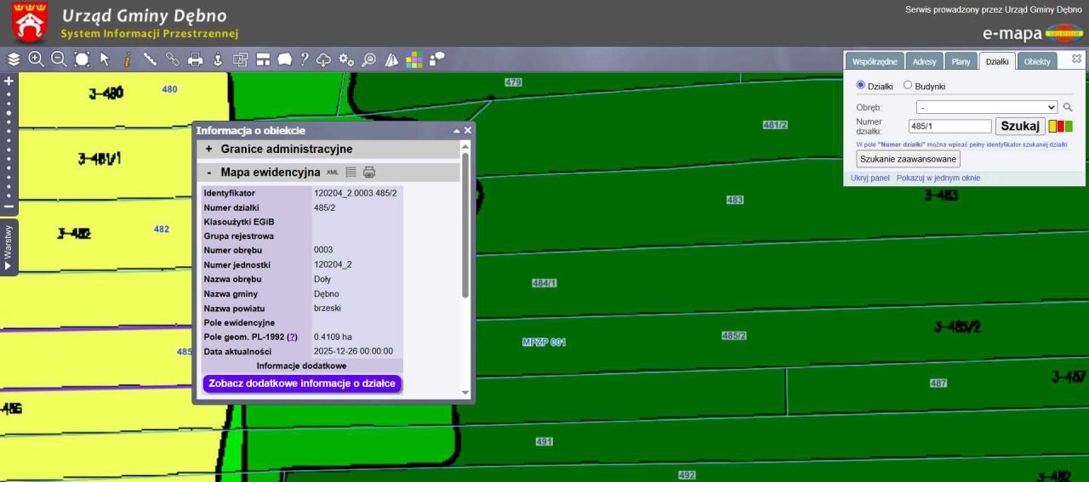Expand the Warstwy side panel
This screenshot has height=482, width=1089.
coord(9,247)
